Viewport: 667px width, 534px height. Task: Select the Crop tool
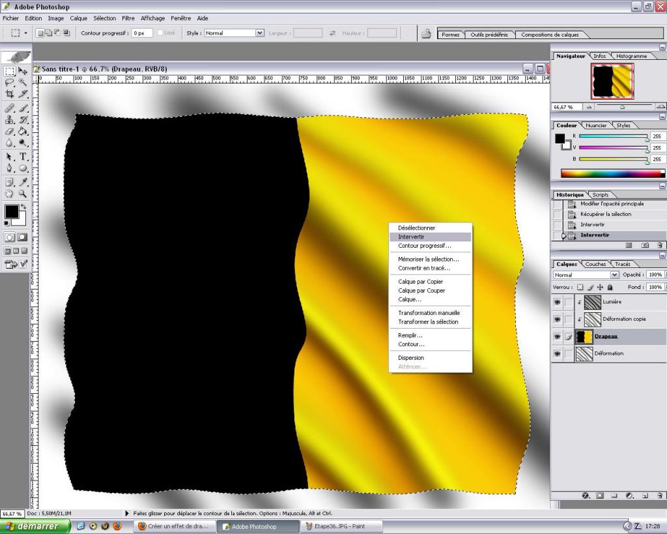(10, 94)
